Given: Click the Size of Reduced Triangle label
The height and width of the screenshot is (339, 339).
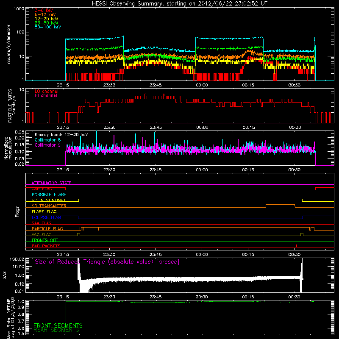Looking at the screenshot, I should [107, 262].
